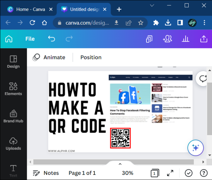Select the QR code on the canvas
Screen dimensions: 212x180
[120, 138]
